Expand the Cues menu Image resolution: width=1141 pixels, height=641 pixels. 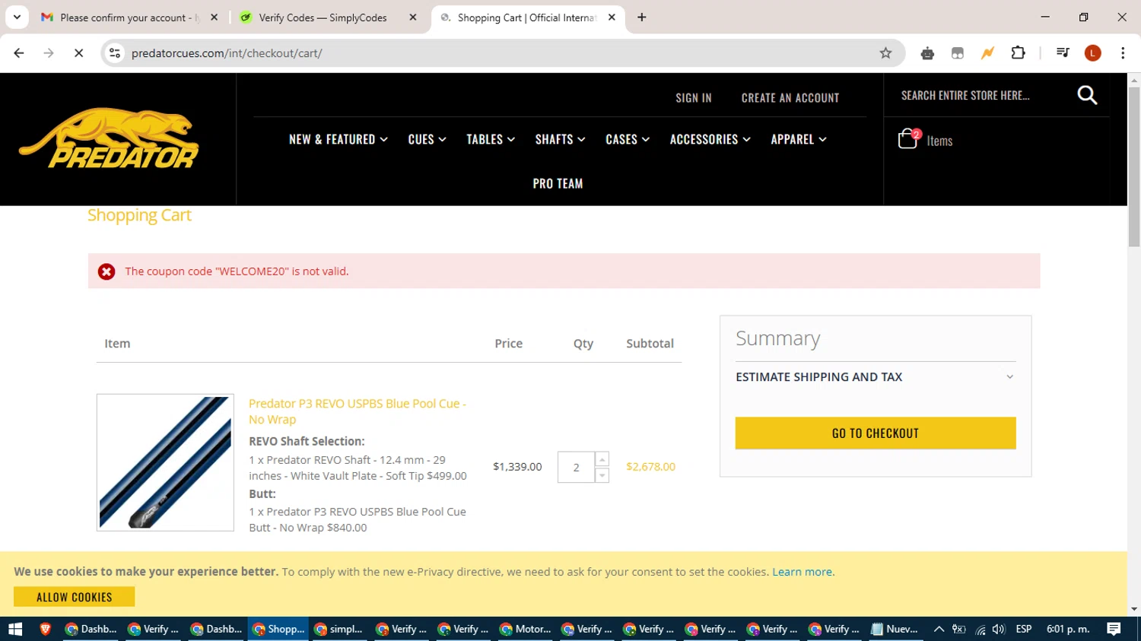(x=427, y=139)
